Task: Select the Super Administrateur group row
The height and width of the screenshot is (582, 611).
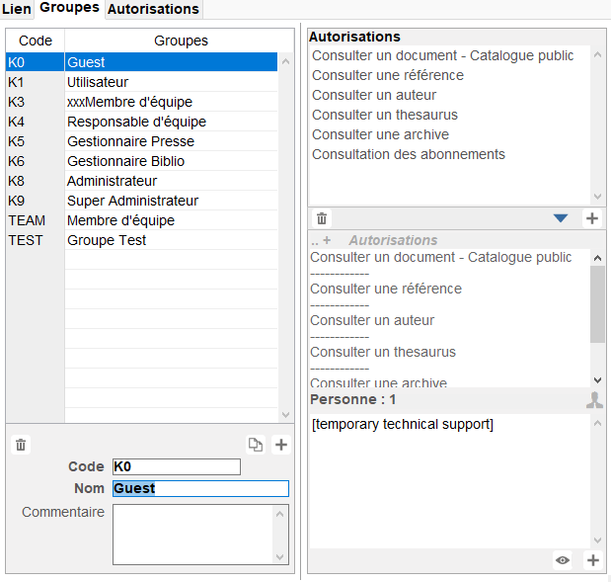Action: [141, 201]
